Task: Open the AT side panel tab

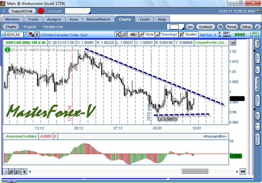Action: pos(257,70)
